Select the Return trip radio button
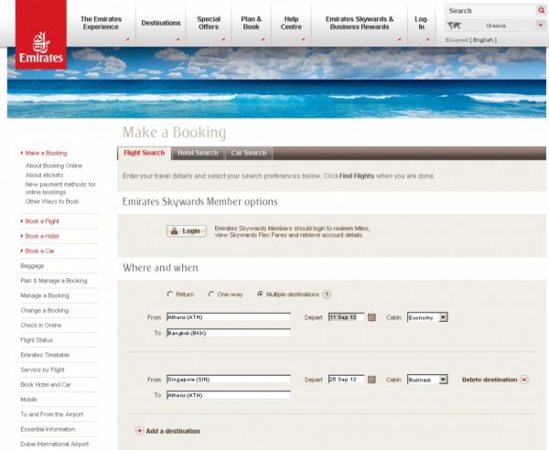The height and width of the screenshot is (450, 549). tap(169, 295)
